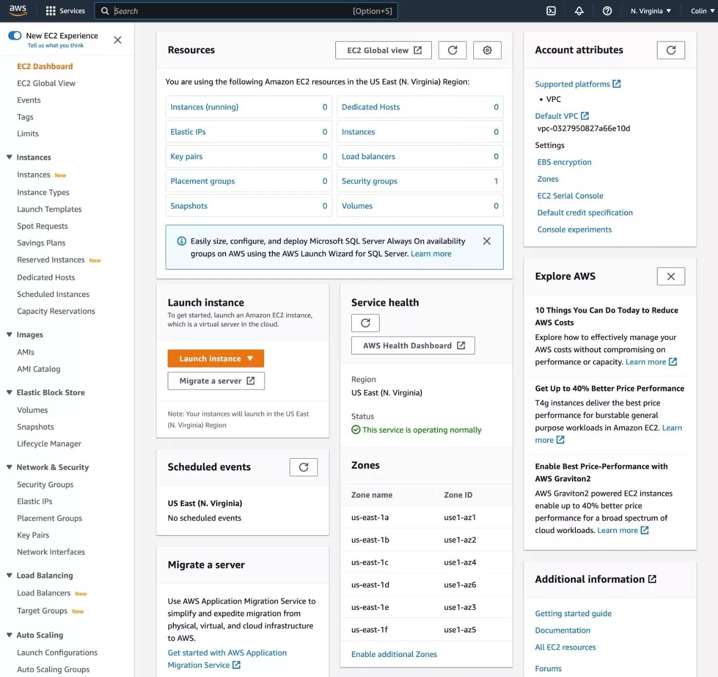Open the Services grid menu
The width and height of the screenshot is (718, 677).
click(65, 11)
